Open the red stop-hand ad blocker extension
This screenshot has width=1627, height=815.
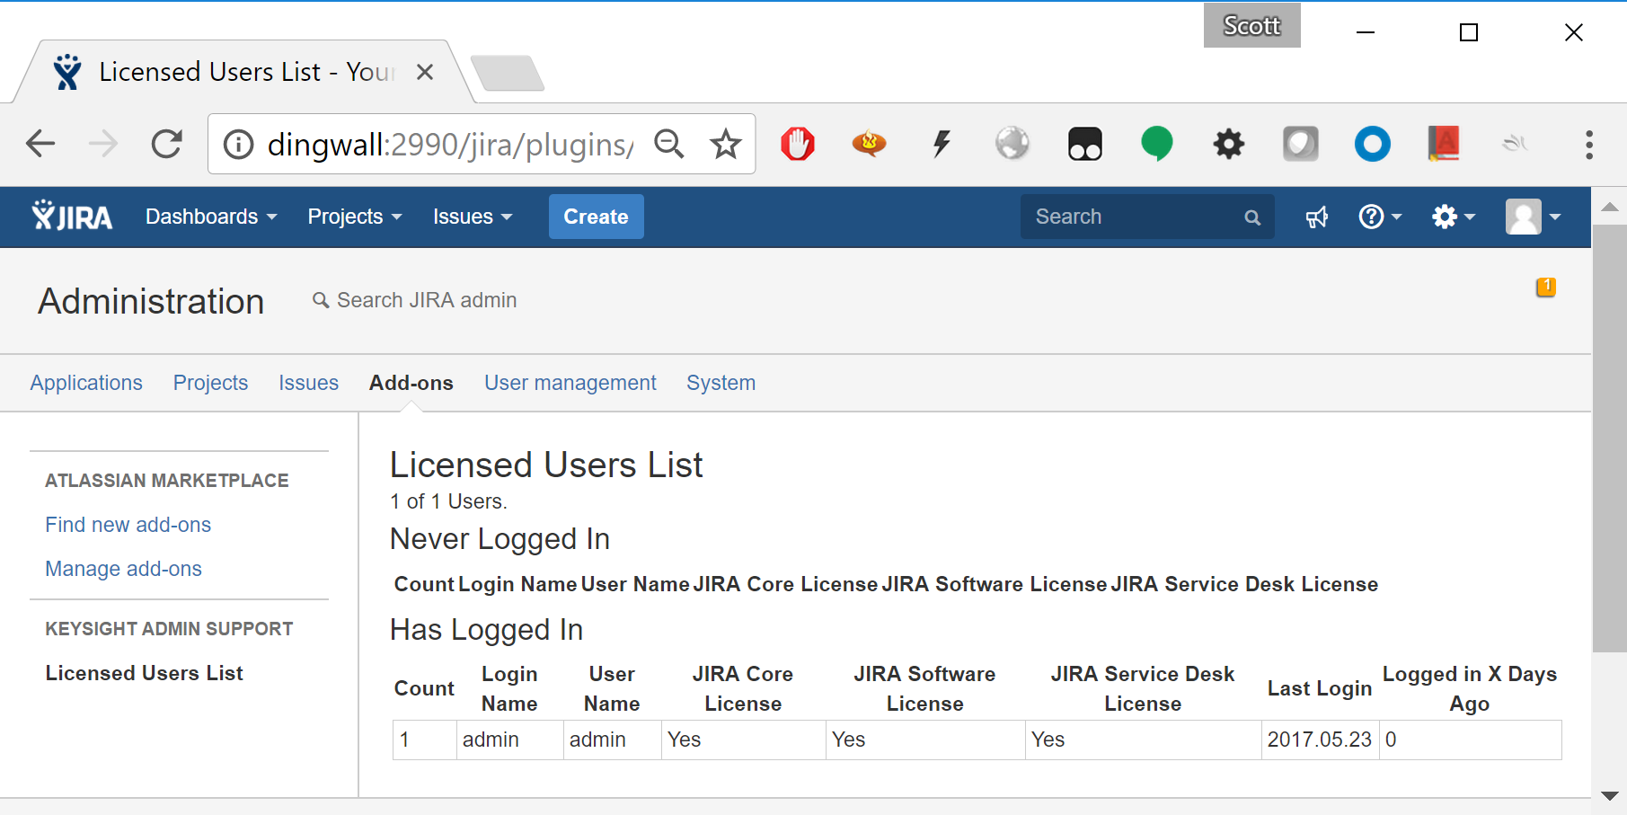(x=798, y=144)
